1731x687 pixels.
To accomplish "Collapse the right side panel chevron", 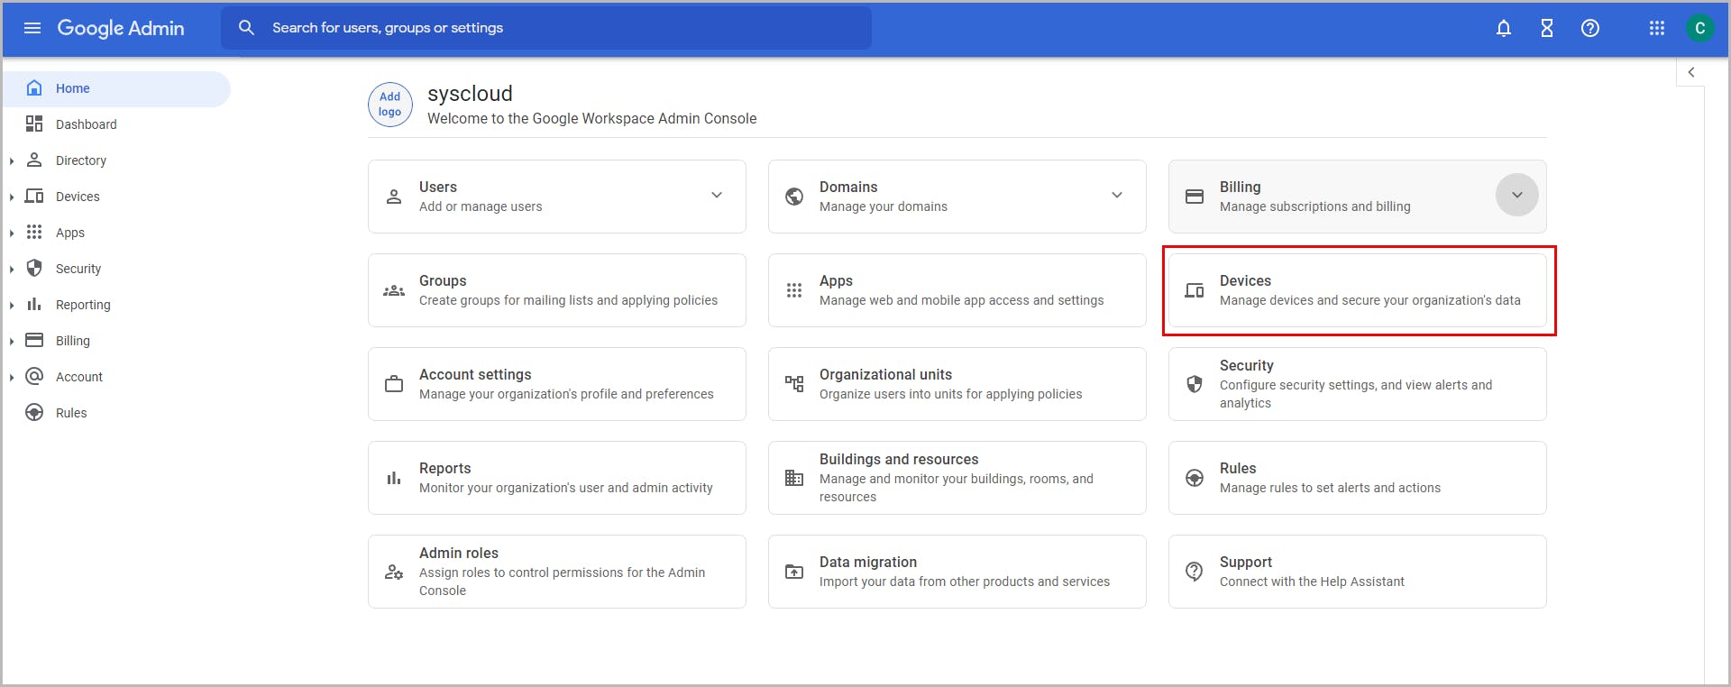I will click(1691, 72).
